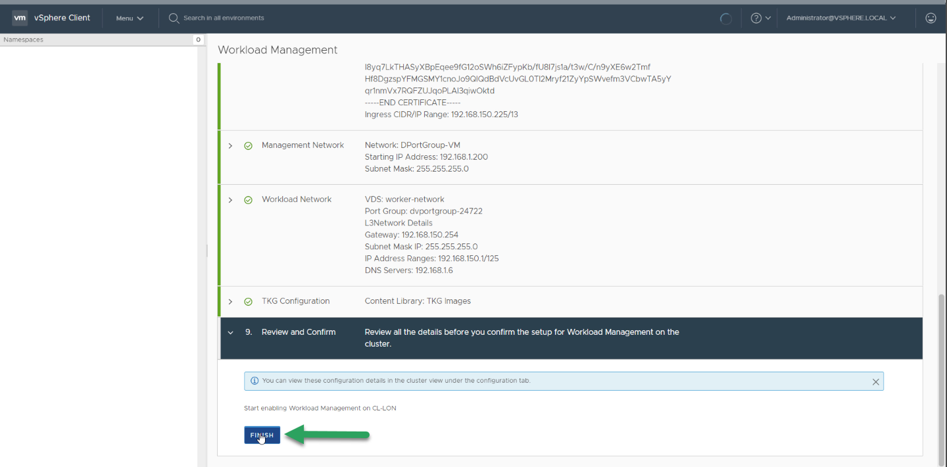
Task: Click the Management Network green check icon
Action: [248, 146]
